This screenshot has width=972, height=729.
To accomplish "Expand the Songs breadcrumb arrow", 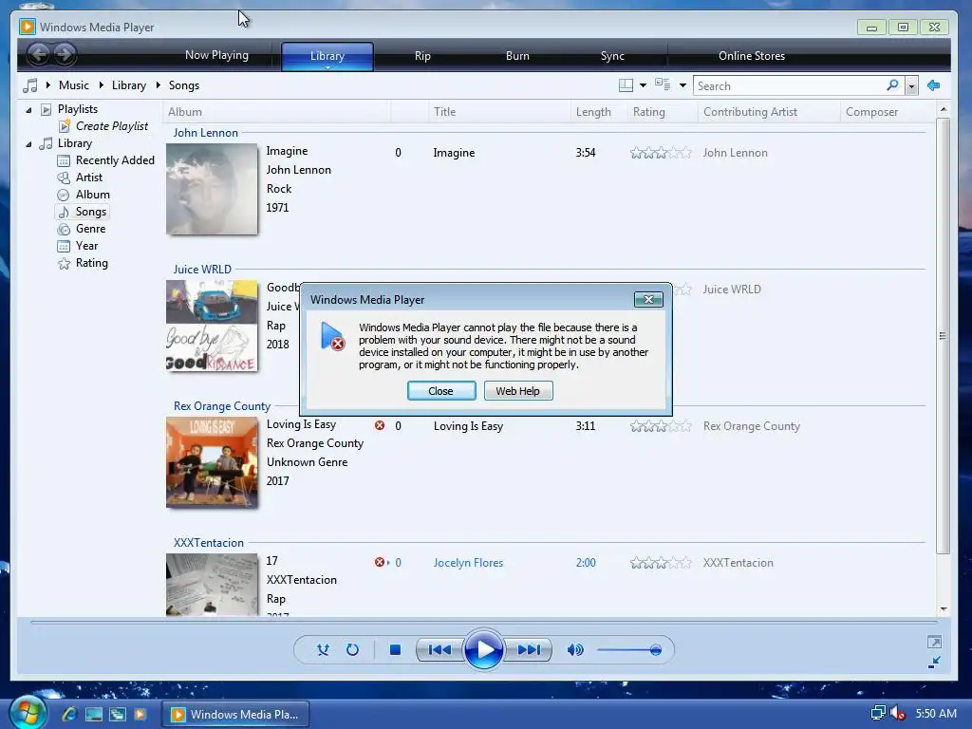I will coord(159,84).
